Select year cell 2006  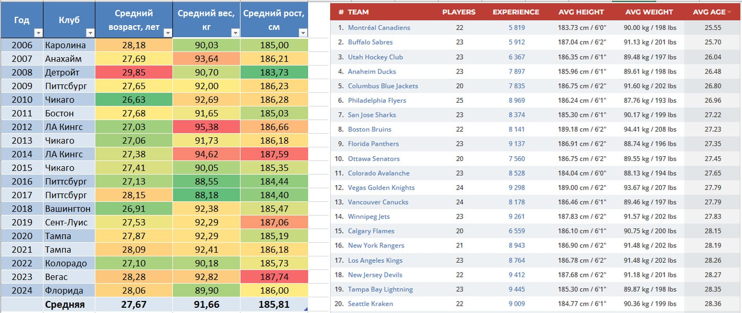pos(21,46)
